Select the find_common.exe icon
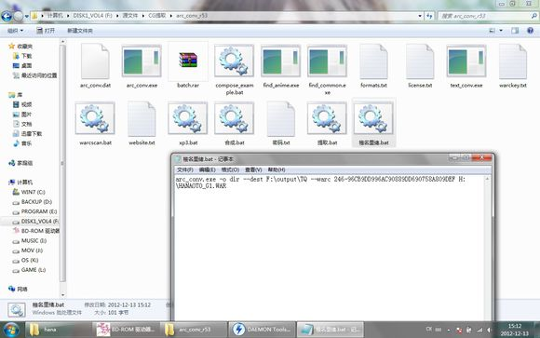 327,61
